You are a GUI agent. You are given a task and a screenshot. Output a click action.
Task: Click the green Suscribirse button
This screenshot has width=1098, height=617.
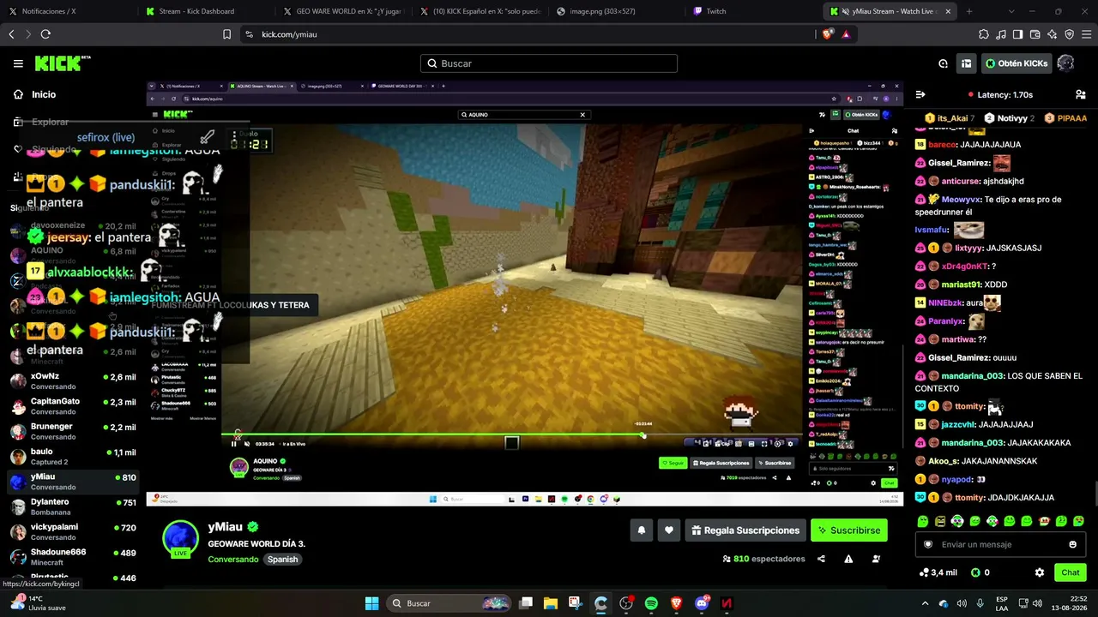pos(848,530)
